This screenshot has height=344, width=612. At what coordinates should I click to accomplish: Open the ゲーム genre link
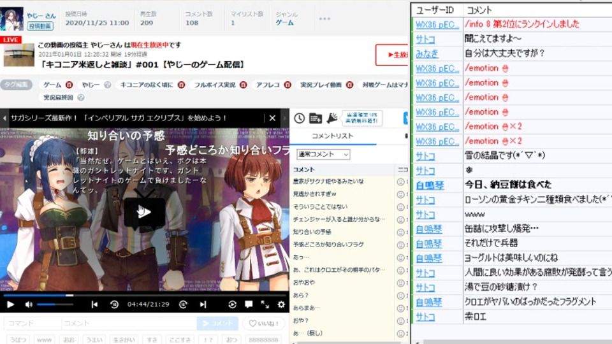click(284, 23)
